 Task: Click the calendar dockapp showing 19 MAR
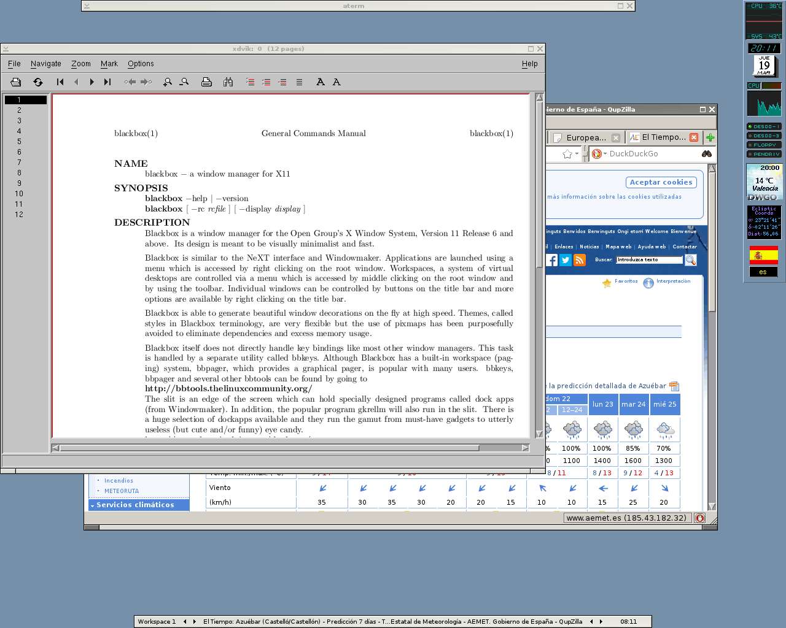[764, 66]
